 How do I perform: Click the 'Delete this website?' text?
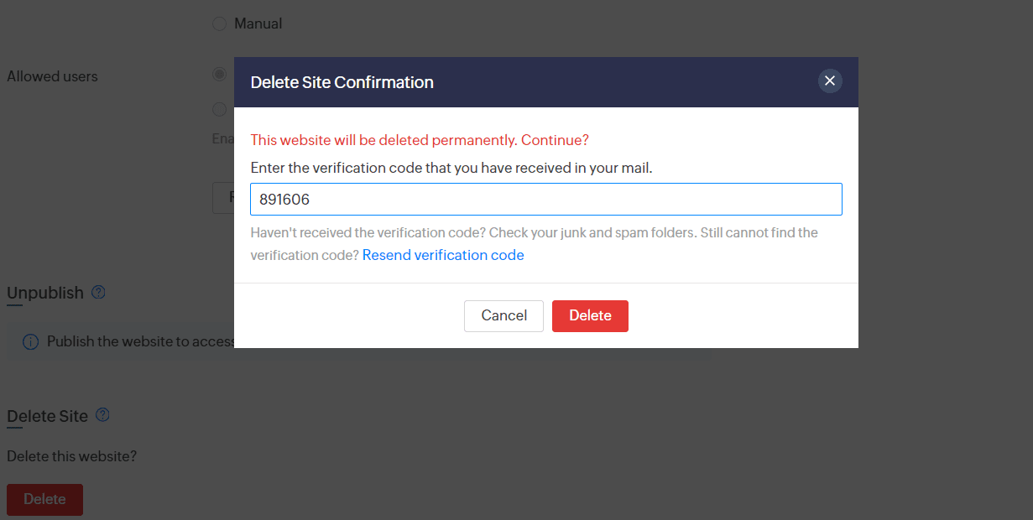[x=71, y=457]
